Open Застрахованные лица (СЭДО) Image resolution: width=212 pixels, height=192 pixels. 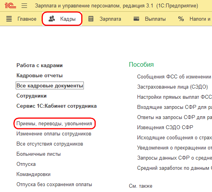click(172, 87)
